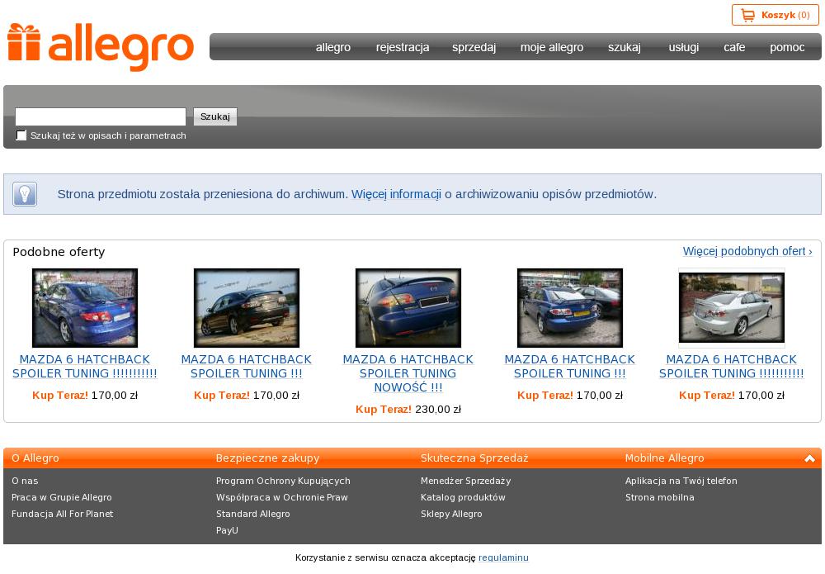Screen dimensions: 825x574
Task: Focus the search text field
Action: coord(101,116)
